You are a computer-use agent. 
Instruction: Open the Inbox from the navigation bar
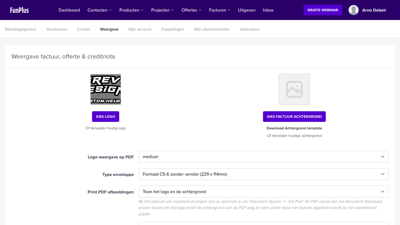(x=268, y=10)
